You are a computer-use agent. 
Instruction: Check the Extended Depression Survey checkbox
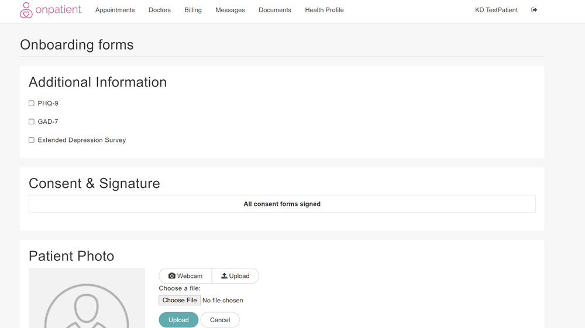[32, 140]
